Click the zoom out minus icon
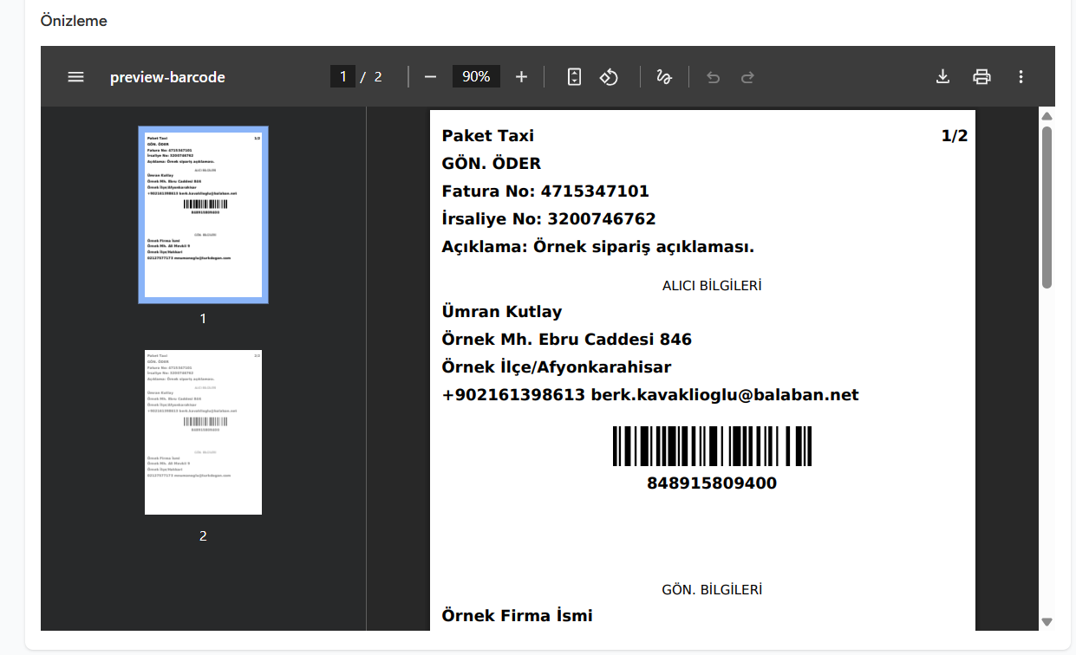 [x=430, y=77]
